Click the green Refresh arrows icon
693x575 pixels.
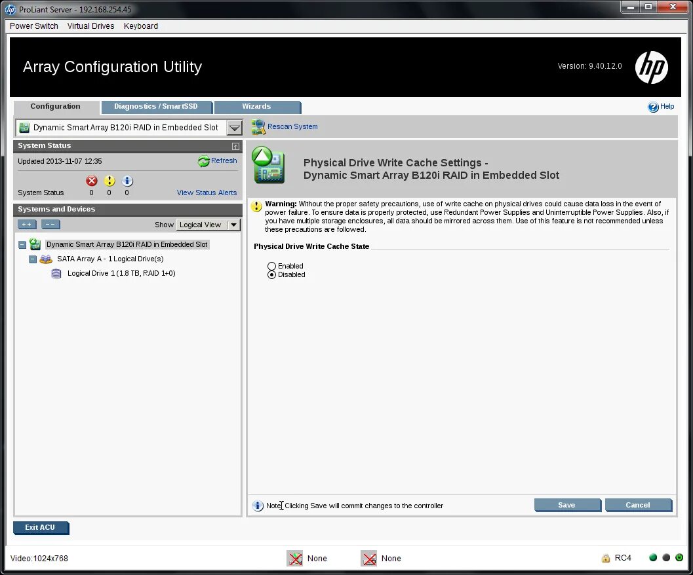tap(203, 161)
